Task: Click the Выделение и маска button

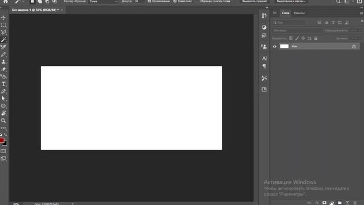Action: [x=291, y=1]
